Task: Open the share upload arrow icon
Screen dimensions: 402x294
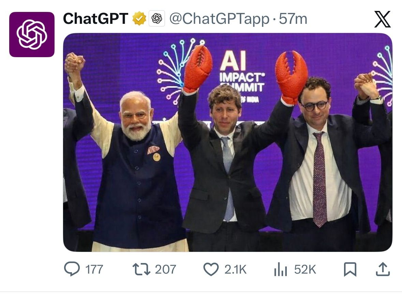Action: [383, 269]
